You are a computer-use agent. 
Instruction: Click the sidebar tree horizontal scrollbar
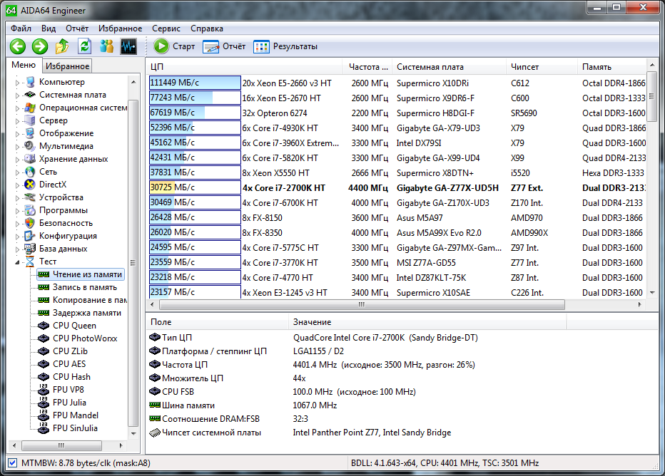(x=61, y=445)
